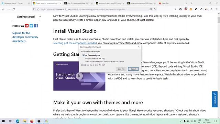Click Save File in the download dialog

tap(121, 69)
